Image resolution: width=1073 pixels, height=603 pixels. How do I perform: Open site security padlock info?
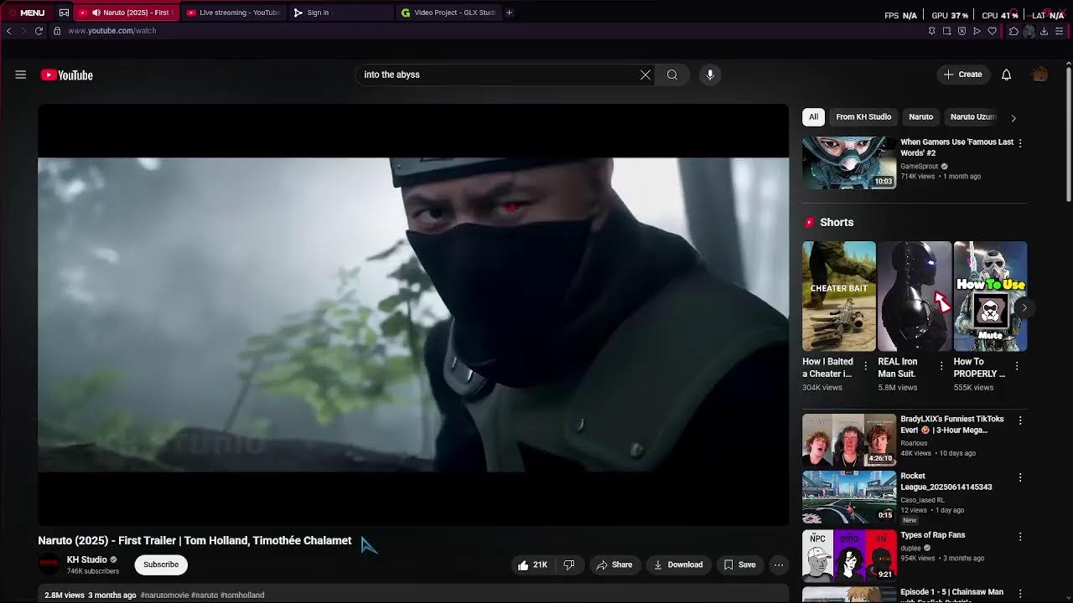57,31
